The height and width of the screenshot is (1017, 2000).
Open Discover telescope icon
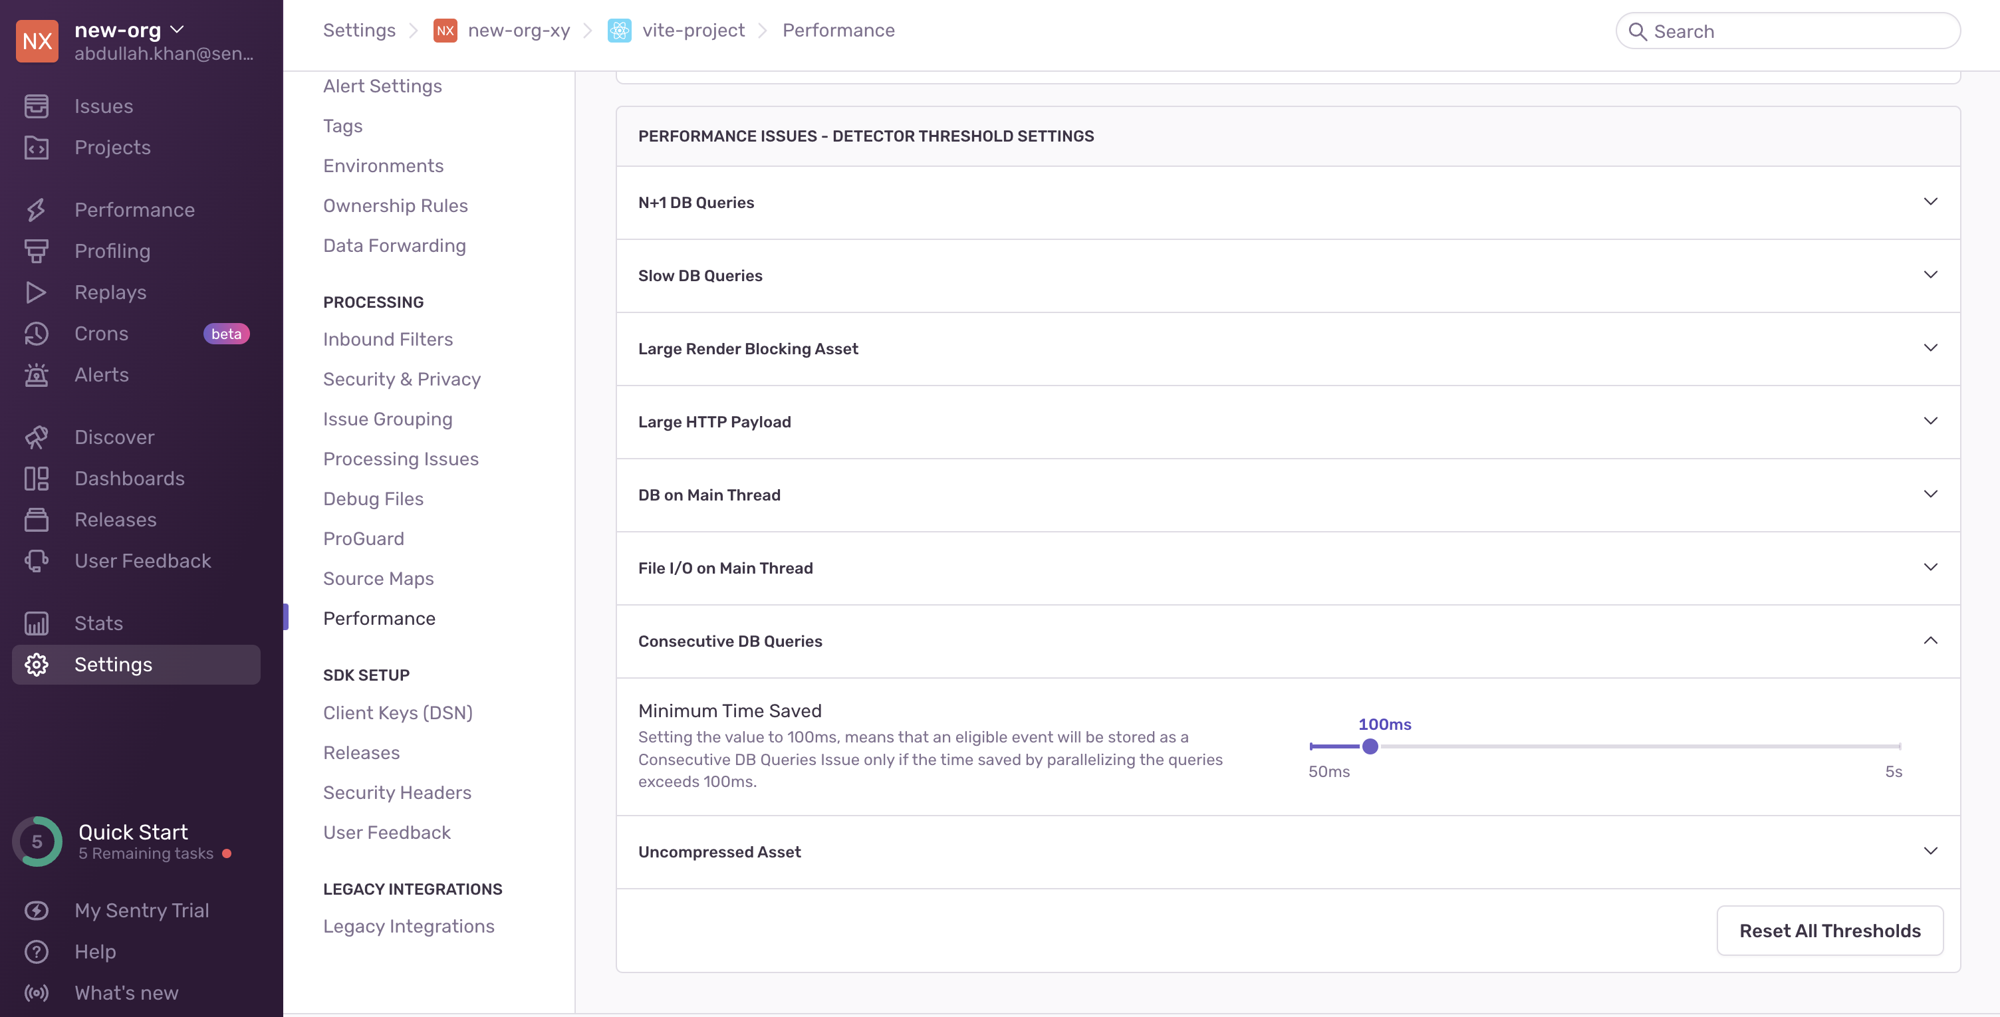point(36,437)
